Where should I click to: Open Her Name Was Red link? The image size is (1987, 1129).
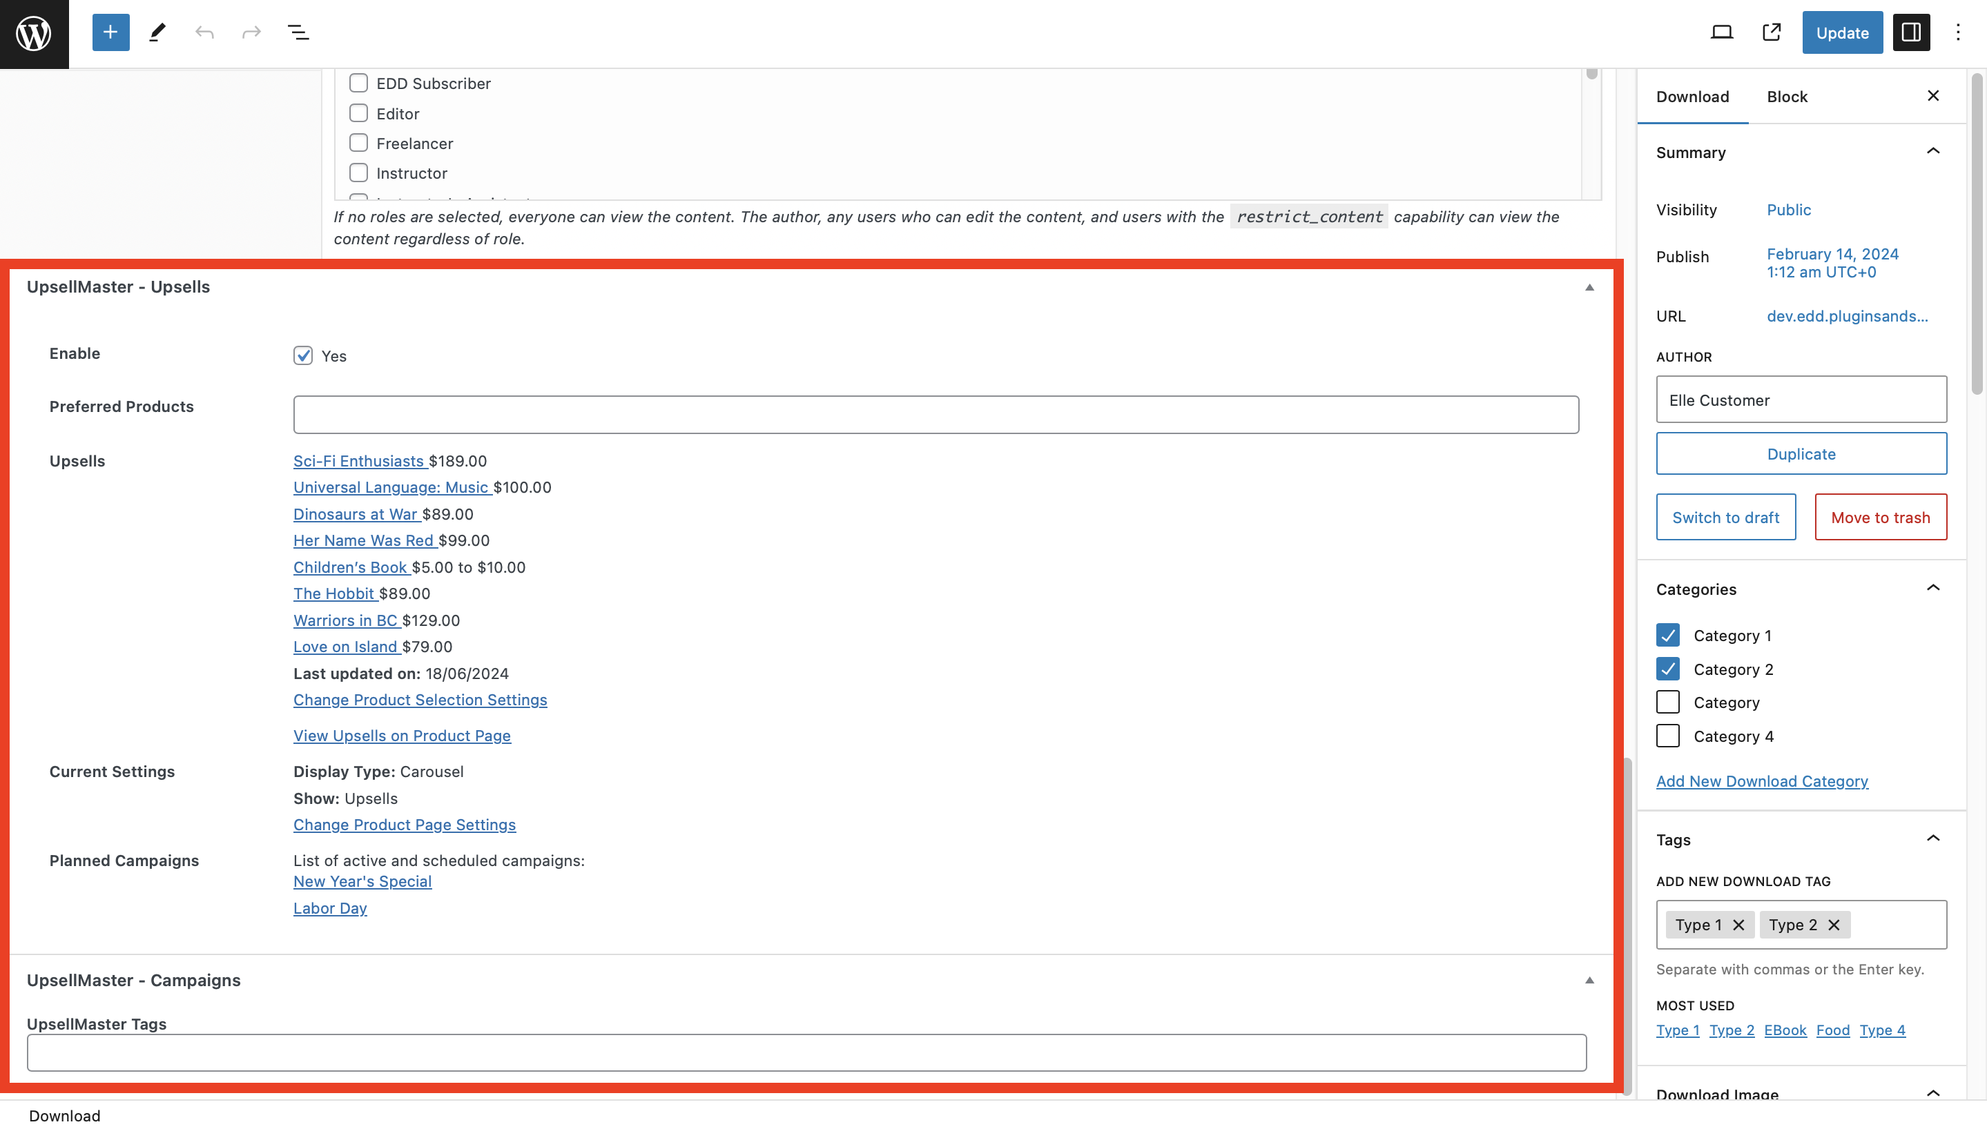pos(364,540)
